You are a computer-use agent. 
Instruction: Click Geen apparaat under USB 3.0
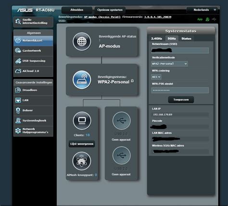tap(121, 140)
